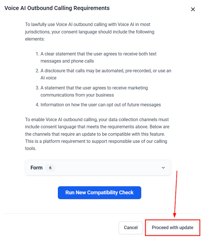Click the gray 6 count badge next to Form
This screenshot has width=204, height=238.
tap(50, 168)
